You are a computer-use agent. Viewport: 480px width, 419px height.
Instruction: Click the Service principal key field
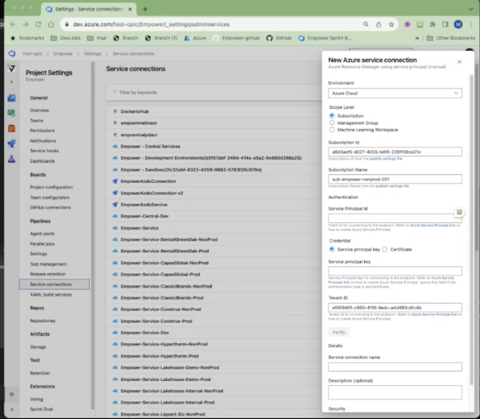(395, 271)
